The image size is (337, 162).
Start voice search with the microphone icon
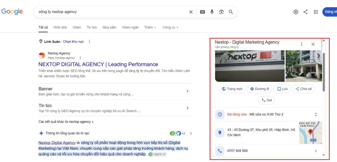(x=212, y=12)
